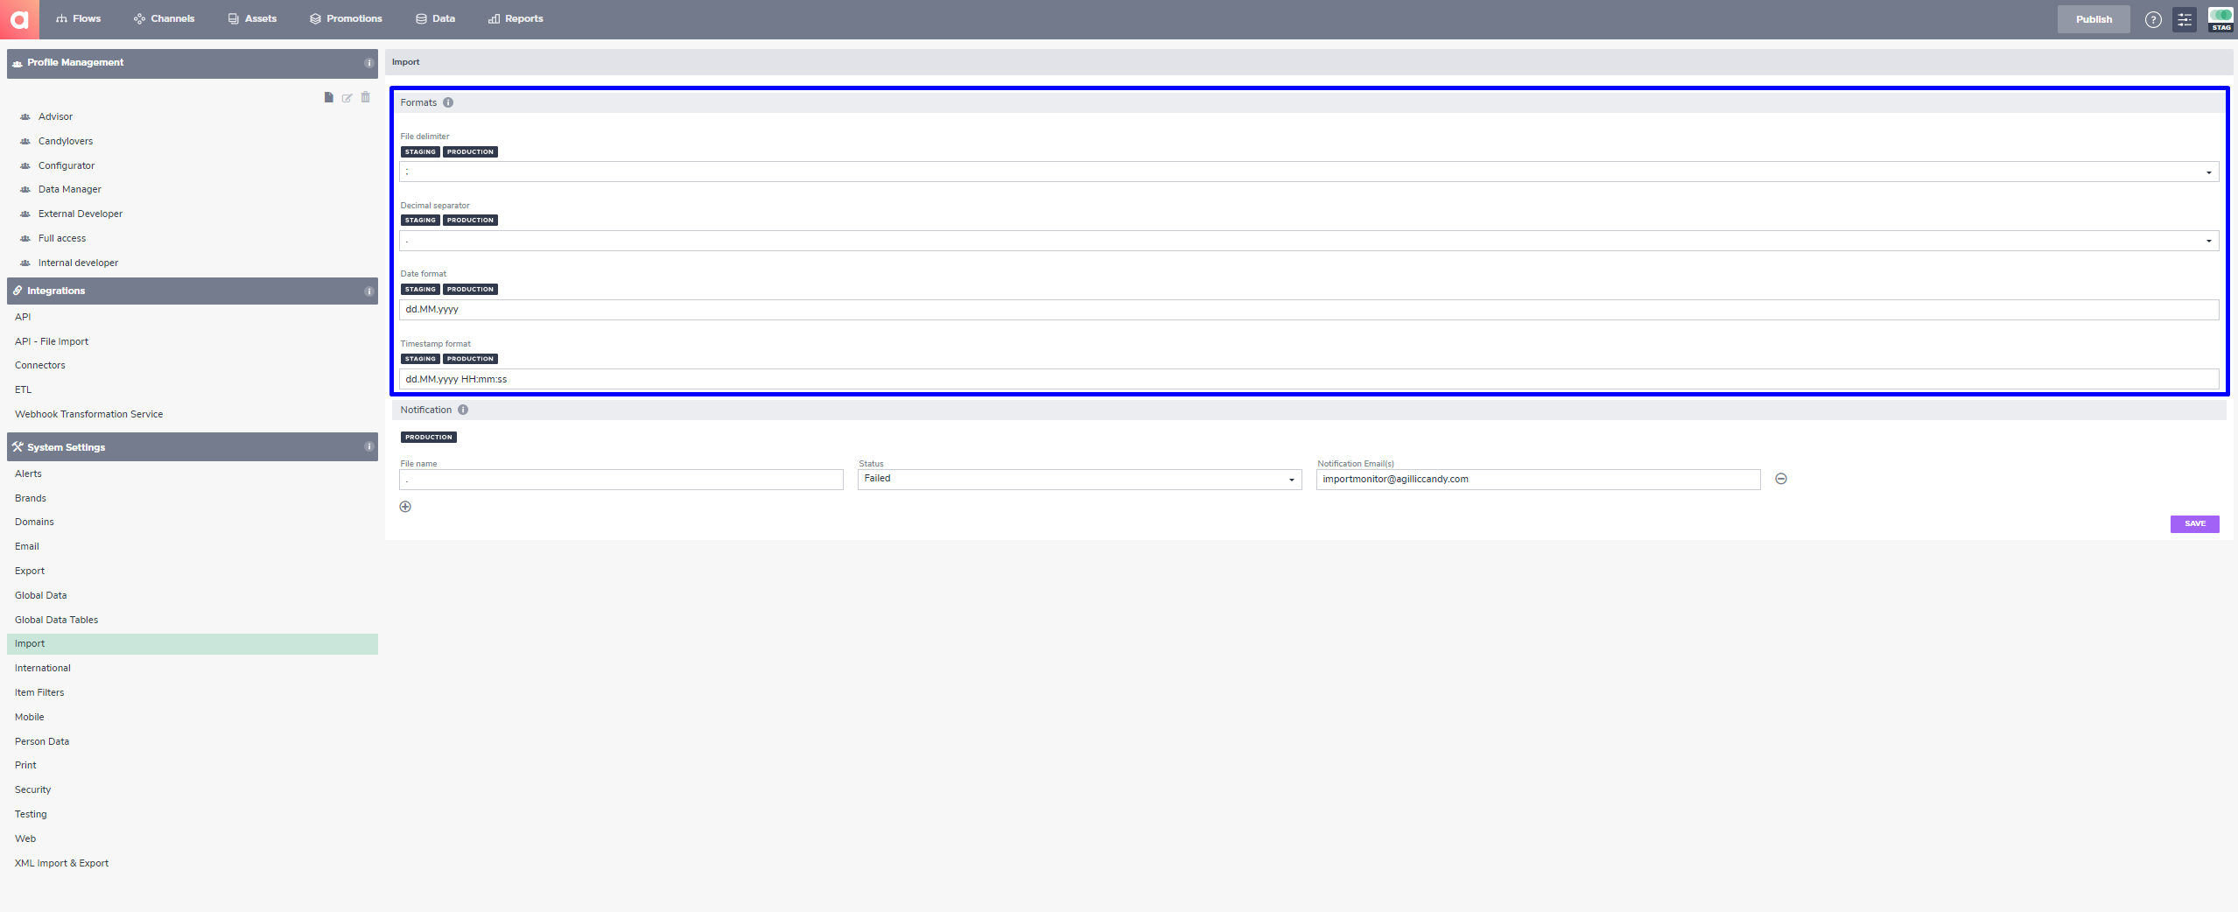This screenshot has height=912, width=2238.
Task: Open the Domains settings
Action: 34,522
